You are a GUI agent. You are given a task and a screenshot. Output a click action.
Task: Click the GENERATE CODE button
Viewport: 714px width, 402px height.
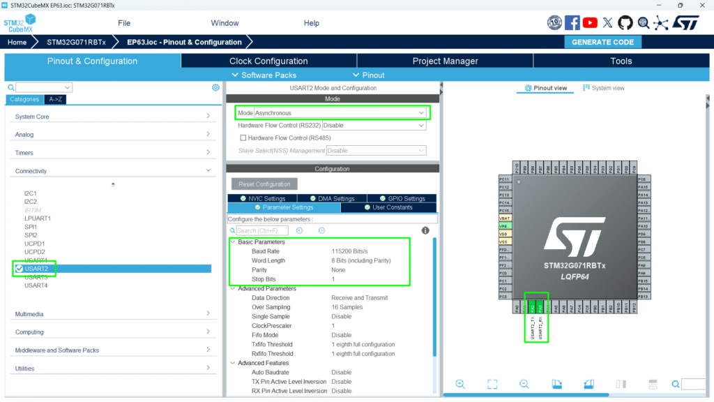(602, 42)
